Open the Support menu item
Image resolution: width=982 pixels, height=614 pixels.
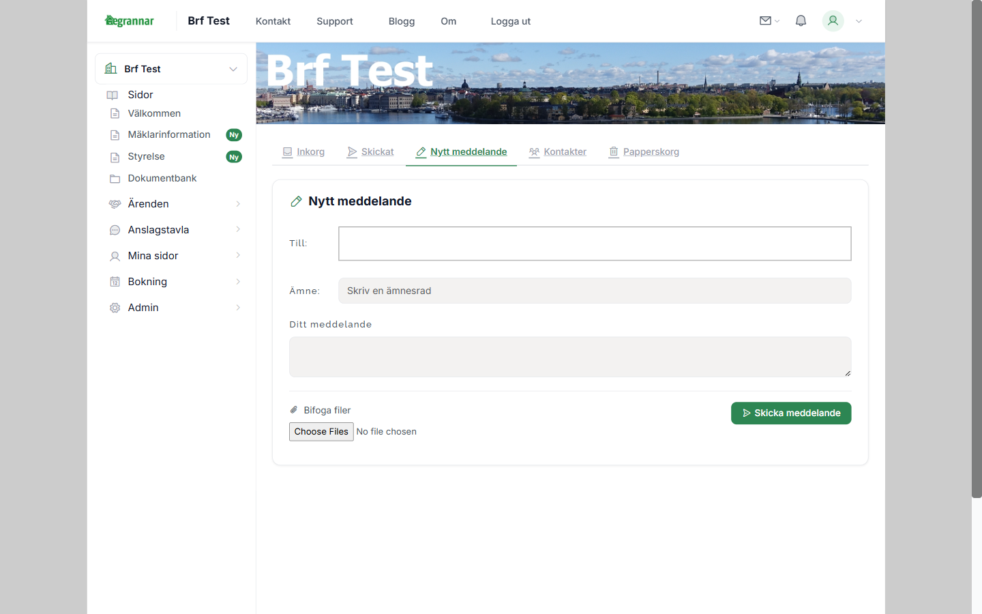coord(335,21)
